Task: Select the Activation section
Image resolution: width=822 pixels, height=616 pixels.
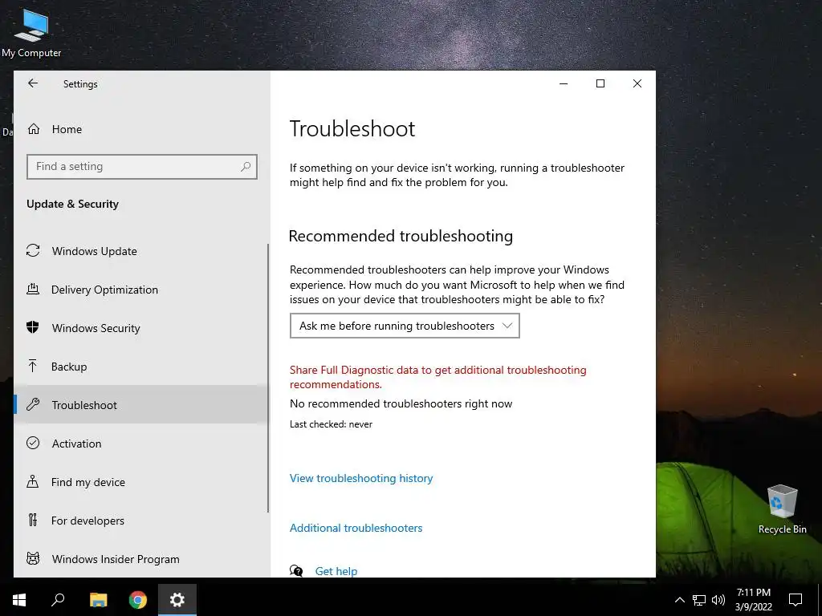Action: (x=141, y=443)
